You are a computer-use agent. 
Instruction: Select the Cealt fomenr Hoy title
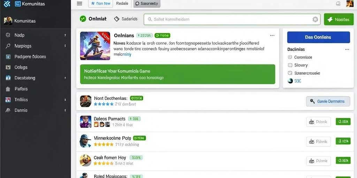point(110,157)
